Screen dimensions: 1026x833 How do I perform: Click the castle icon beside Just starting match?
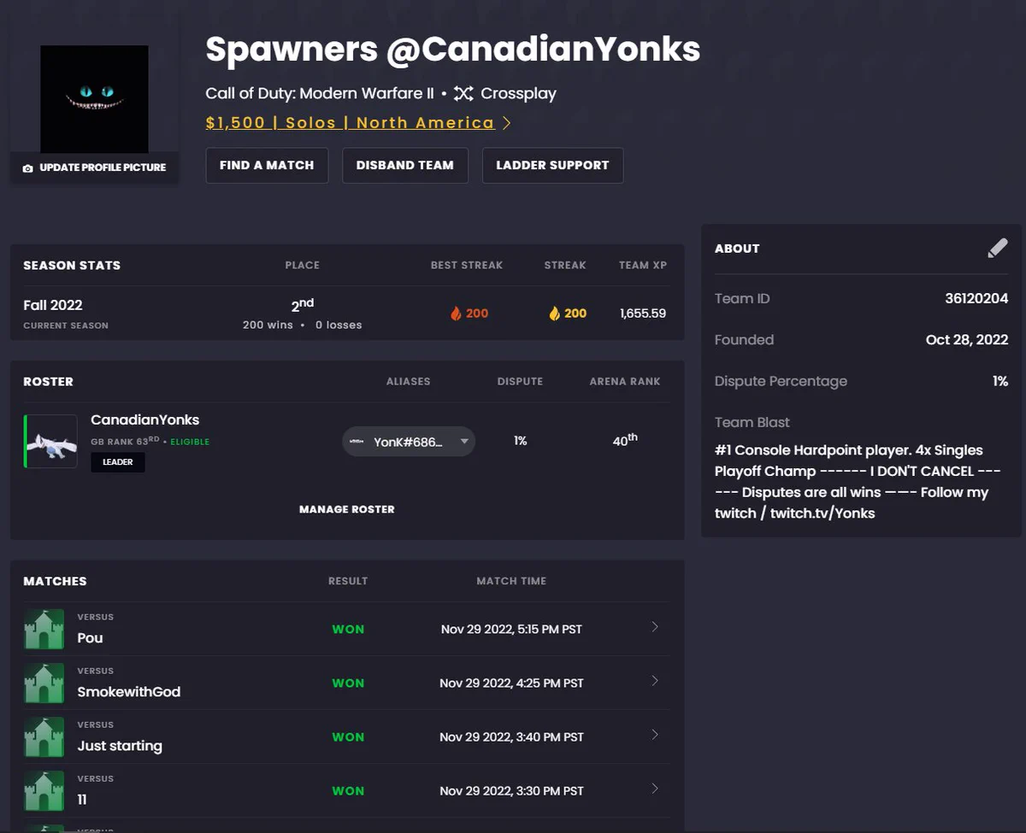click(44, 736)
